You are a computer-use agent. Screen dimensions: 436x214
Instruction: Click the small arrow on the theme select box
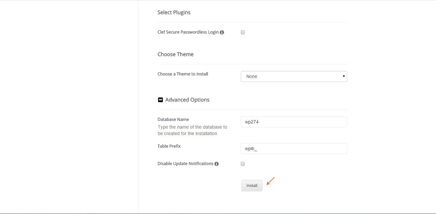click(344, 76)
